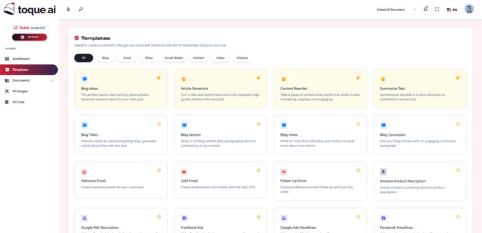Enter fullscreen mode icon
Viewport: 482px width, 233px height.
pyautogui.click(x=437, y=9)
